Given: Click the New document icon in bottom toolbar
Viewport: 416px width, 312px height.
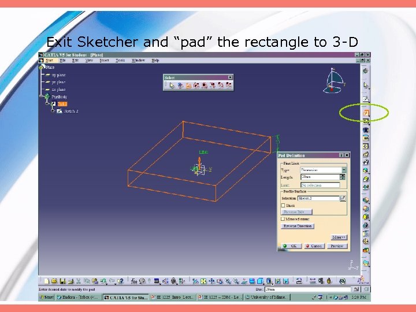Looking at the screenshot, I should [47, 281].
